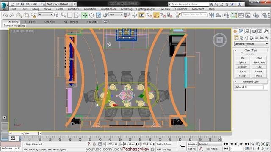Click the Teapot primitive button

click(x=242, y=76)
